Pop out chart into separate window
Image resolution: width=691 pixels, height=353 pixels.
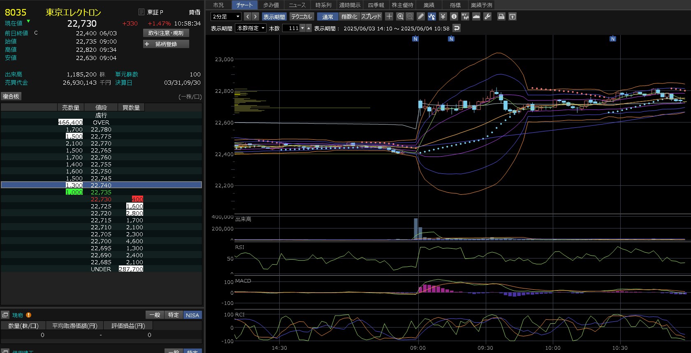tap(512, 16)
